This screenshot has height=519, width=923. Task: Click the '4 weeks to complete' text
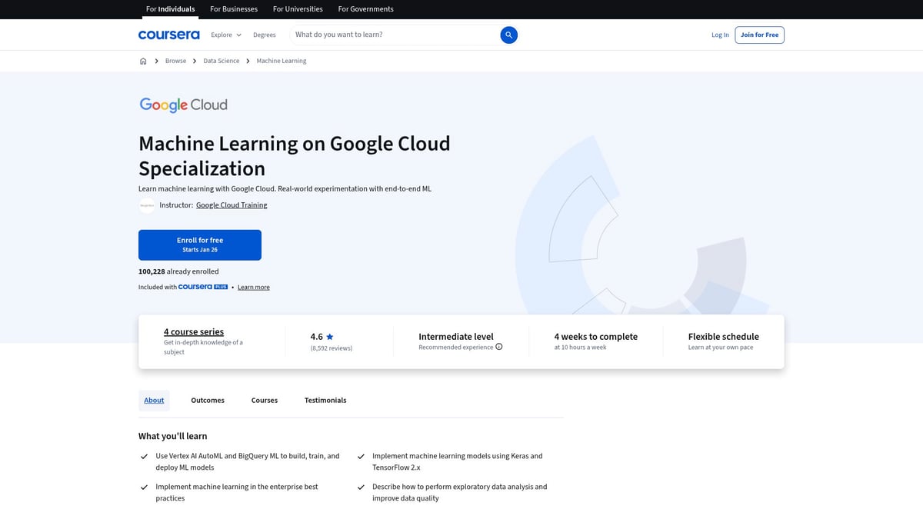(x=596, y=337)
